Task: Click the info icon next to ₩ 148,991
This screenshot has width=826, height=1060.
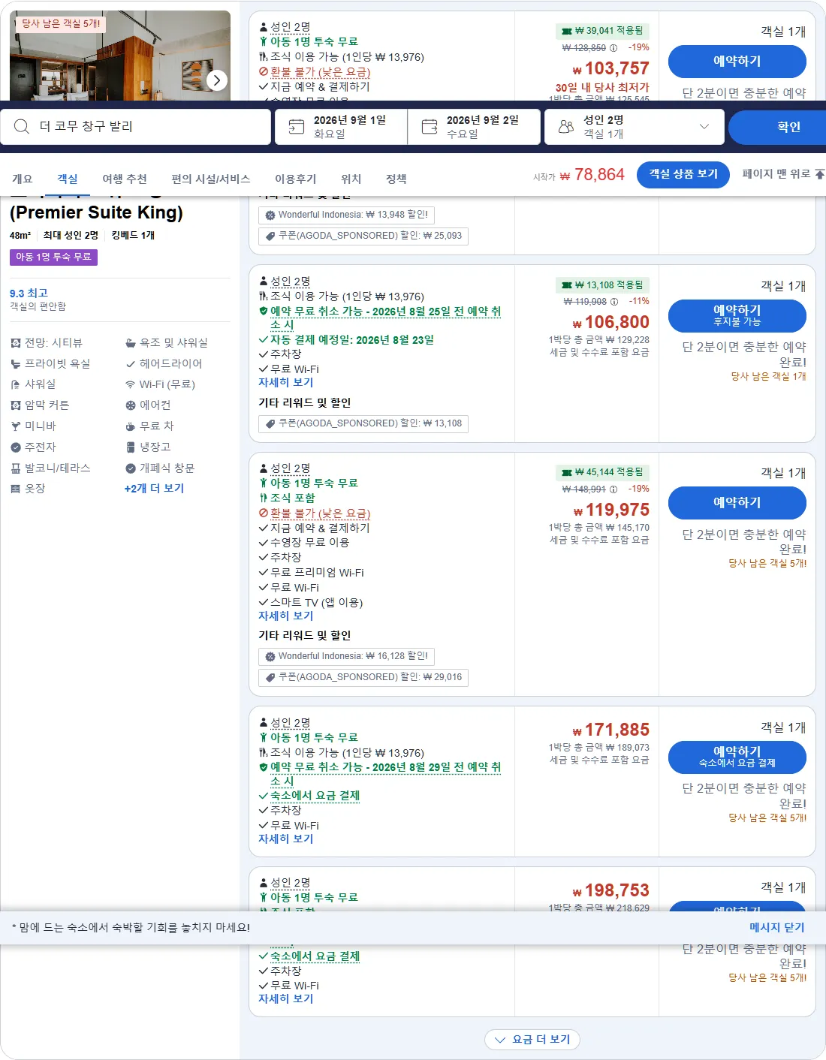Action: tap(613, 489)
